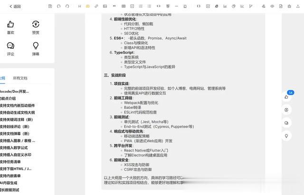This screenshot has width=304, height=195.
Task: Open outline item ending 'ocode/Doc开发...'
Action: tap(14, 91)
